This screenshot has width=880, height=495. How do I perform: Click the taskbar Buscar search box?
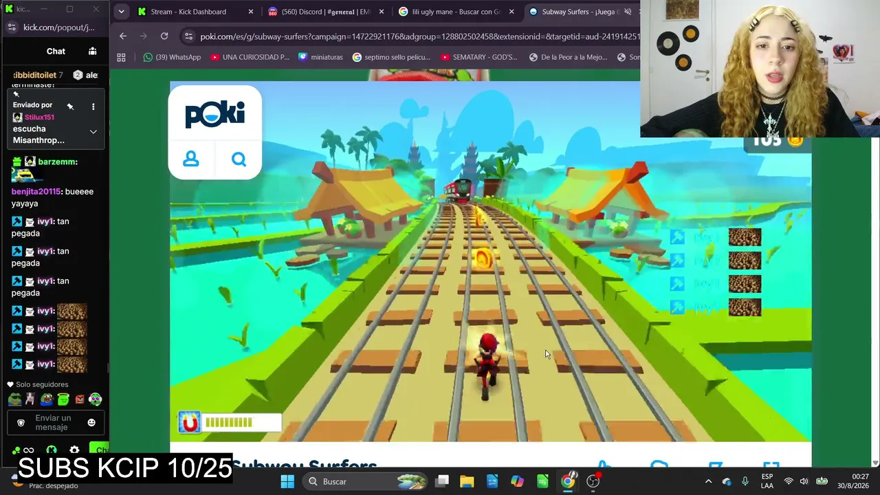tap(365, 481)
